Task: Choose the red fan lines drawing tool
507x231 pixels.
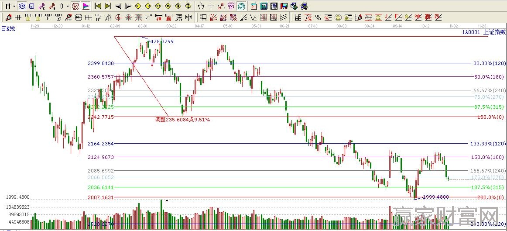Action: [213, 17]
